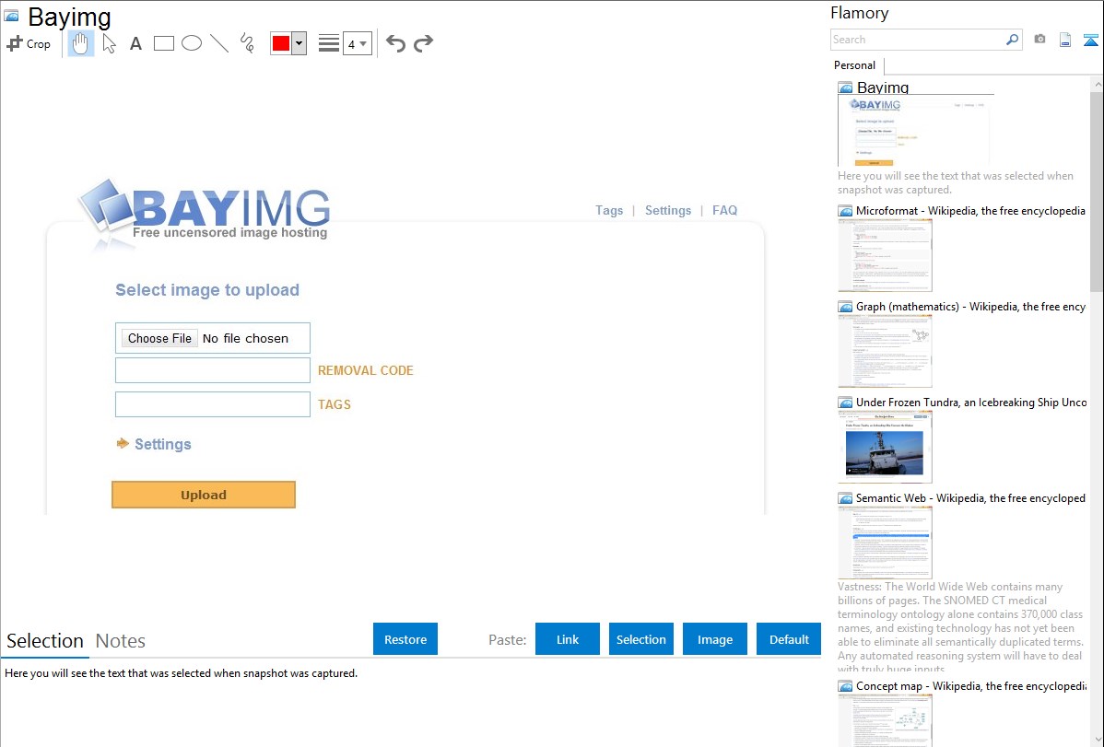Paste as Selection
Viewport: 1104px width, 747px height.
point(640,639)
